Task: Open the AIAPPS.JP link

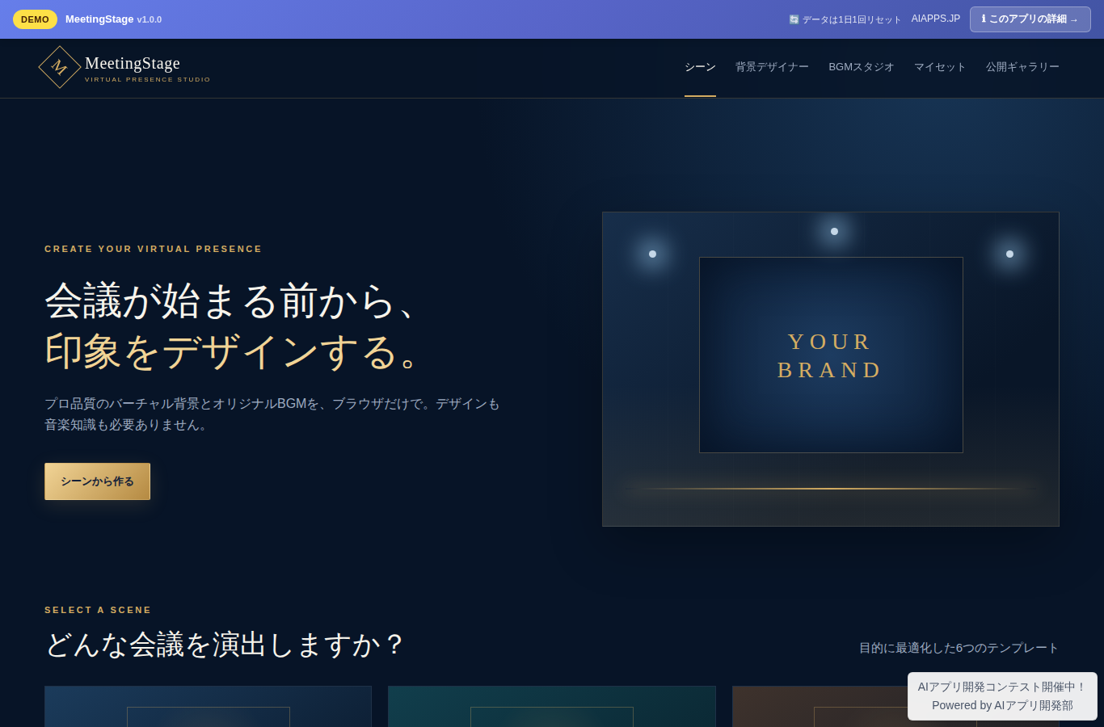Action: [936, 19]
